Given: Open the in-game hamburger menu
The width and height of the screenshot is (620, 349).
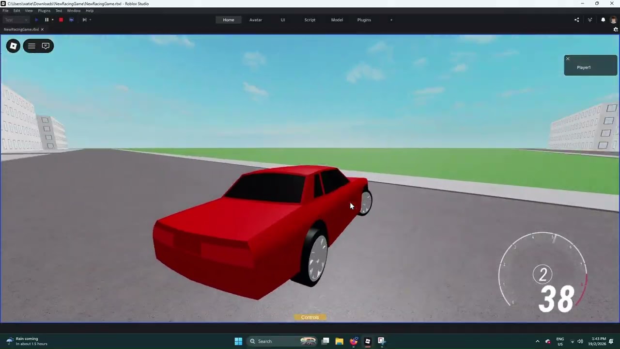Looking at the screenshot, I should (31, 46).
